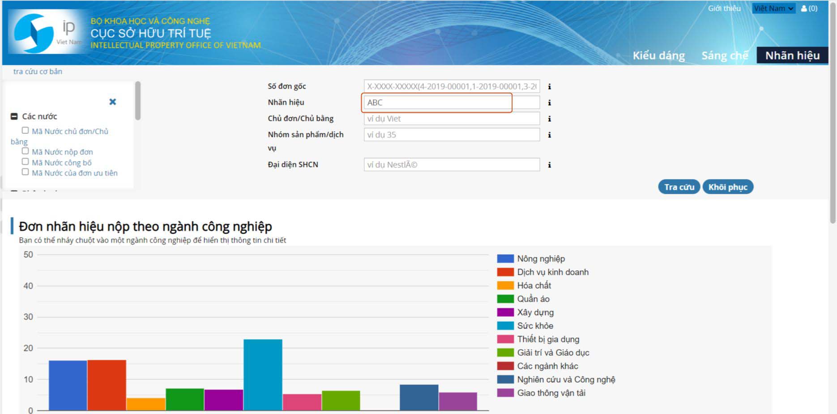Click the lime Giải trí và Giáo dục bar
The height and width of the screenshot is (414, 837).
coord(341,401)
